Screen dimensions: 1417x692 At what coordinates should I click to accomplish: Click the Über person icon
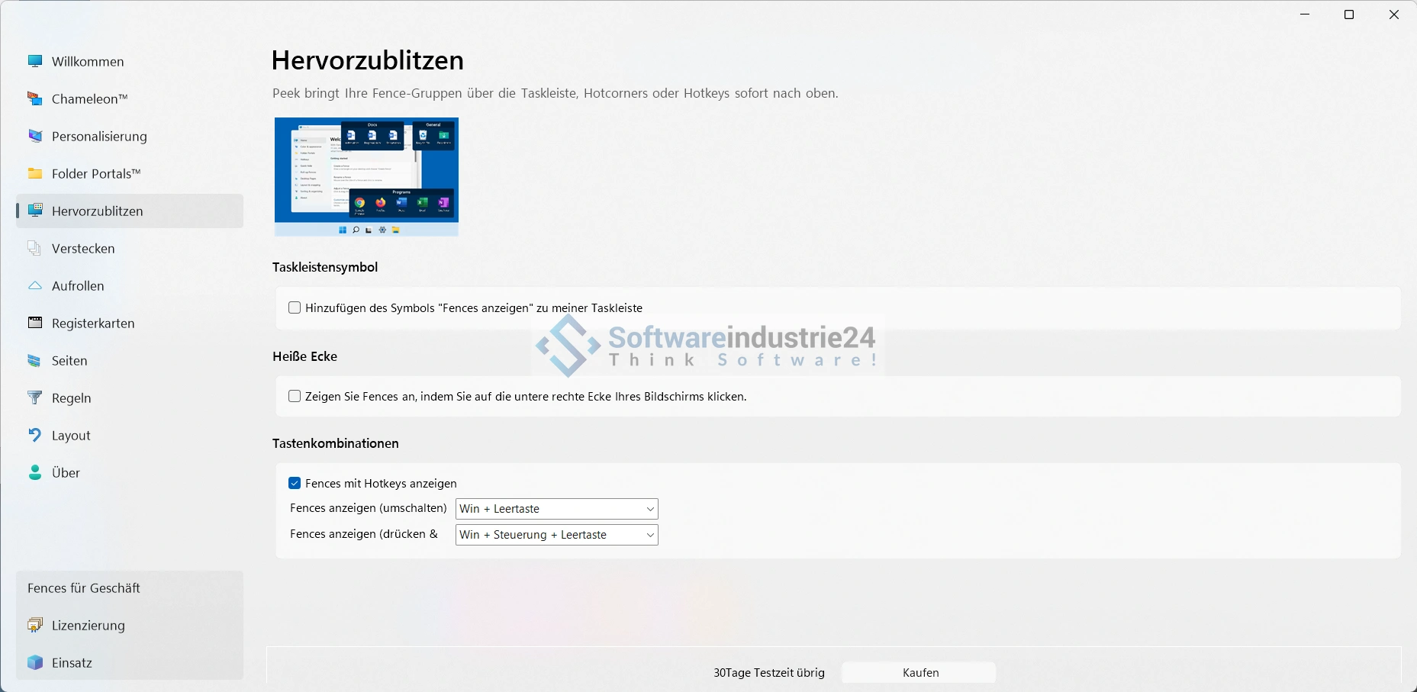pyautogui.click(x=35, y=472)
